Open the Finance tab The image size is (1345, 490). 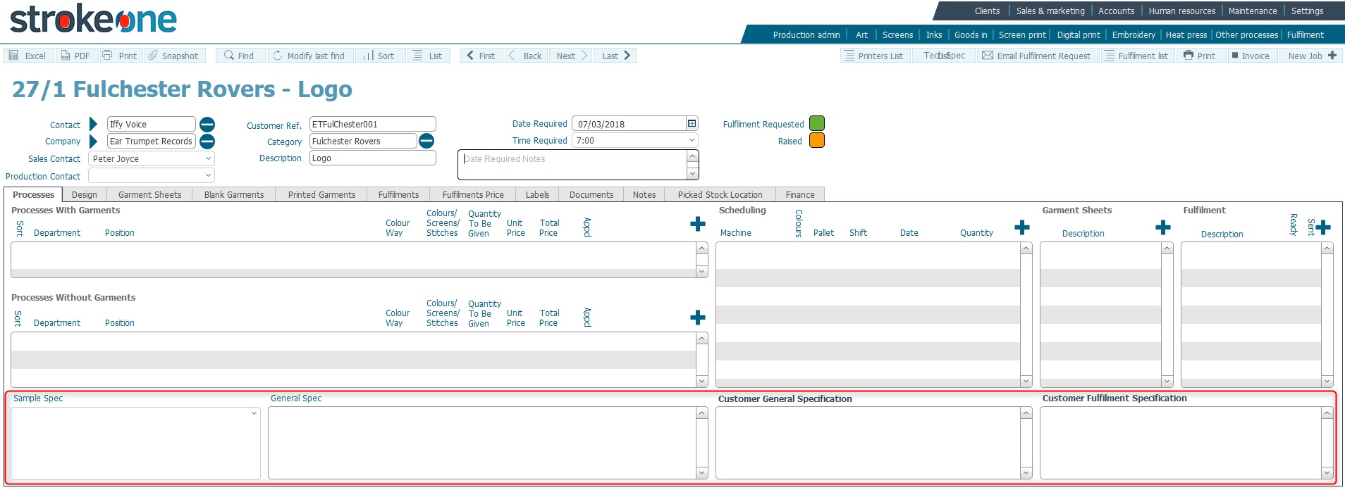(799, 195)
